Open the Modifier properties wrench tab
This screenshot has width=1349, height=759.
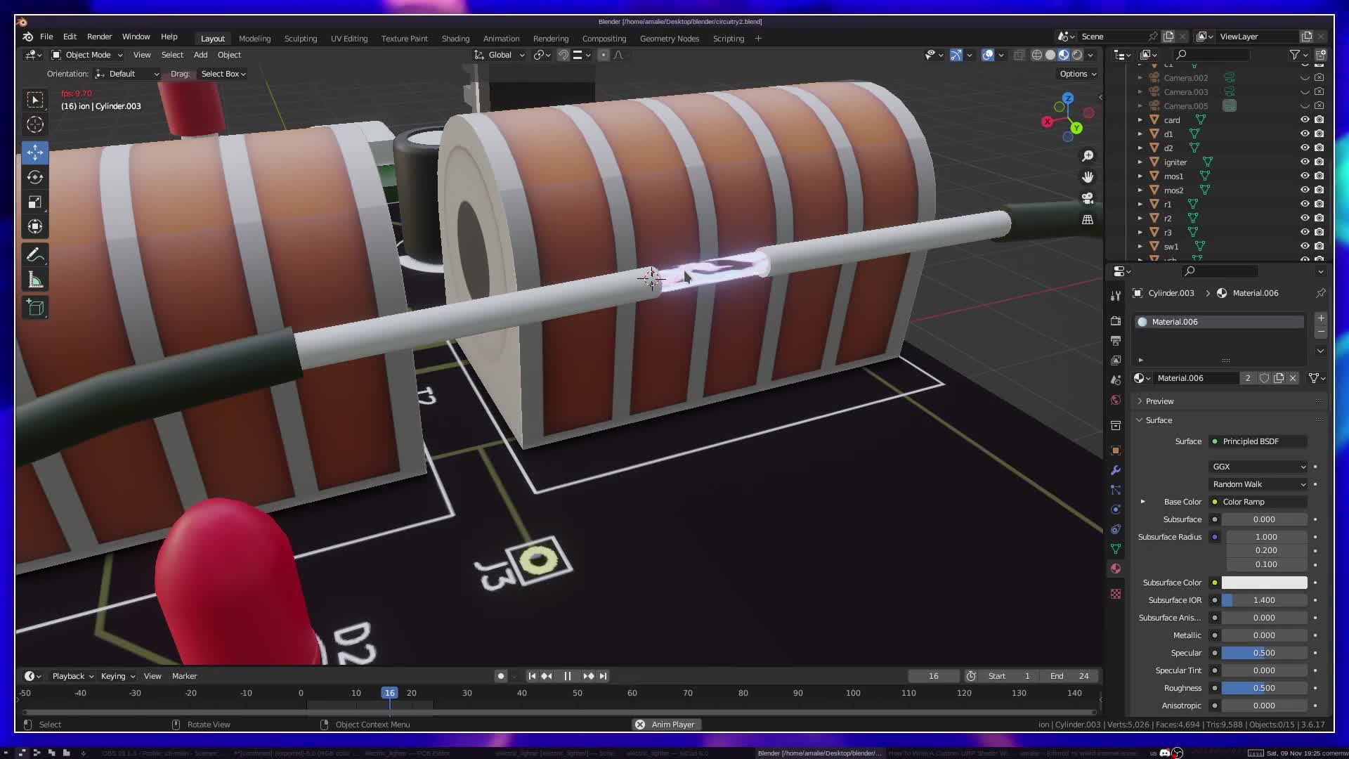(1116, 470)
